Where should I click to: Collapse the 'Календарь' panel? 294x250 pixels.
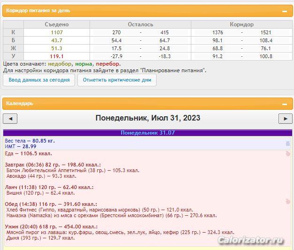pos(284,104)
